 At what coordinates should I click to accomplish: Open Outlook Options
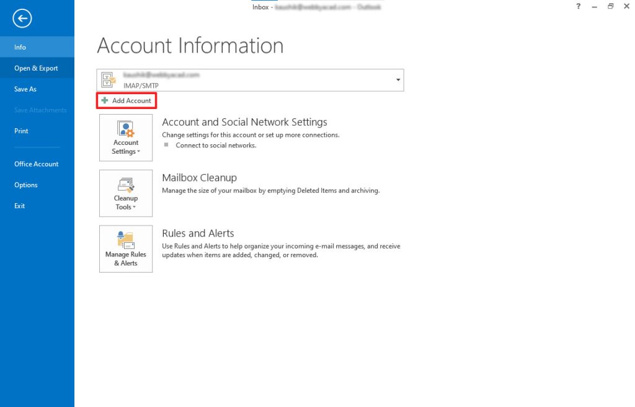[x=37, y=185]
